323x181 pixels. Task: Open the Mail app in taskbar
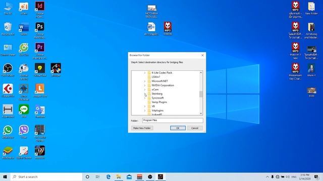tap(129, 176)
